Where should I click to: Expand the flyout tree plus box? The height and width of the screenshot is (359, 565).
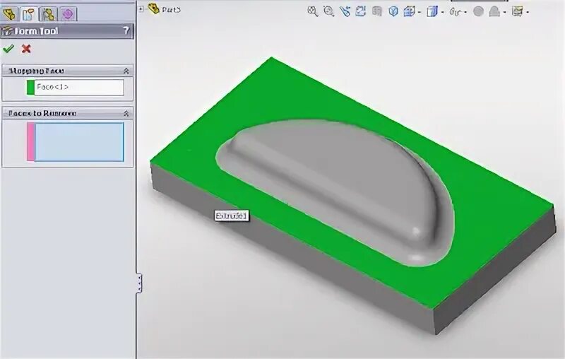coord(141,9)
